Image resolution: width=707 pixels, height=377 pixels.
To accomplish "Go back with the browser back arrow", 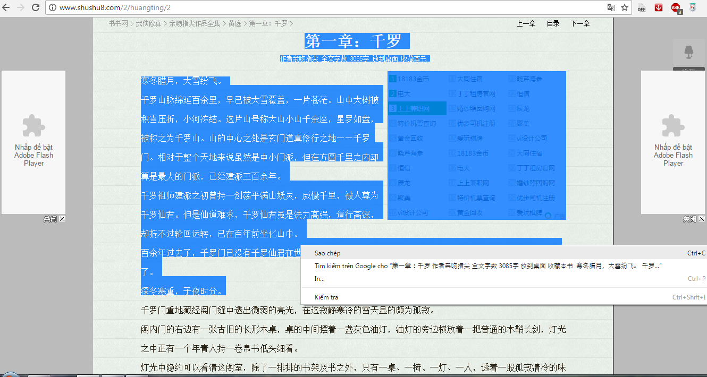I will click(6, 8).
